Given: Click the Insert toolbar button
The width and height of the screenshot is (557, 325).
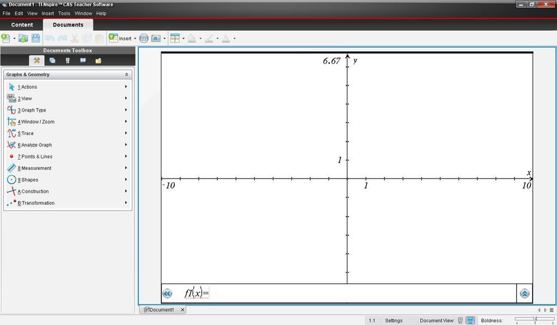Looking at the screenshot, I should [x=120, y=38].
